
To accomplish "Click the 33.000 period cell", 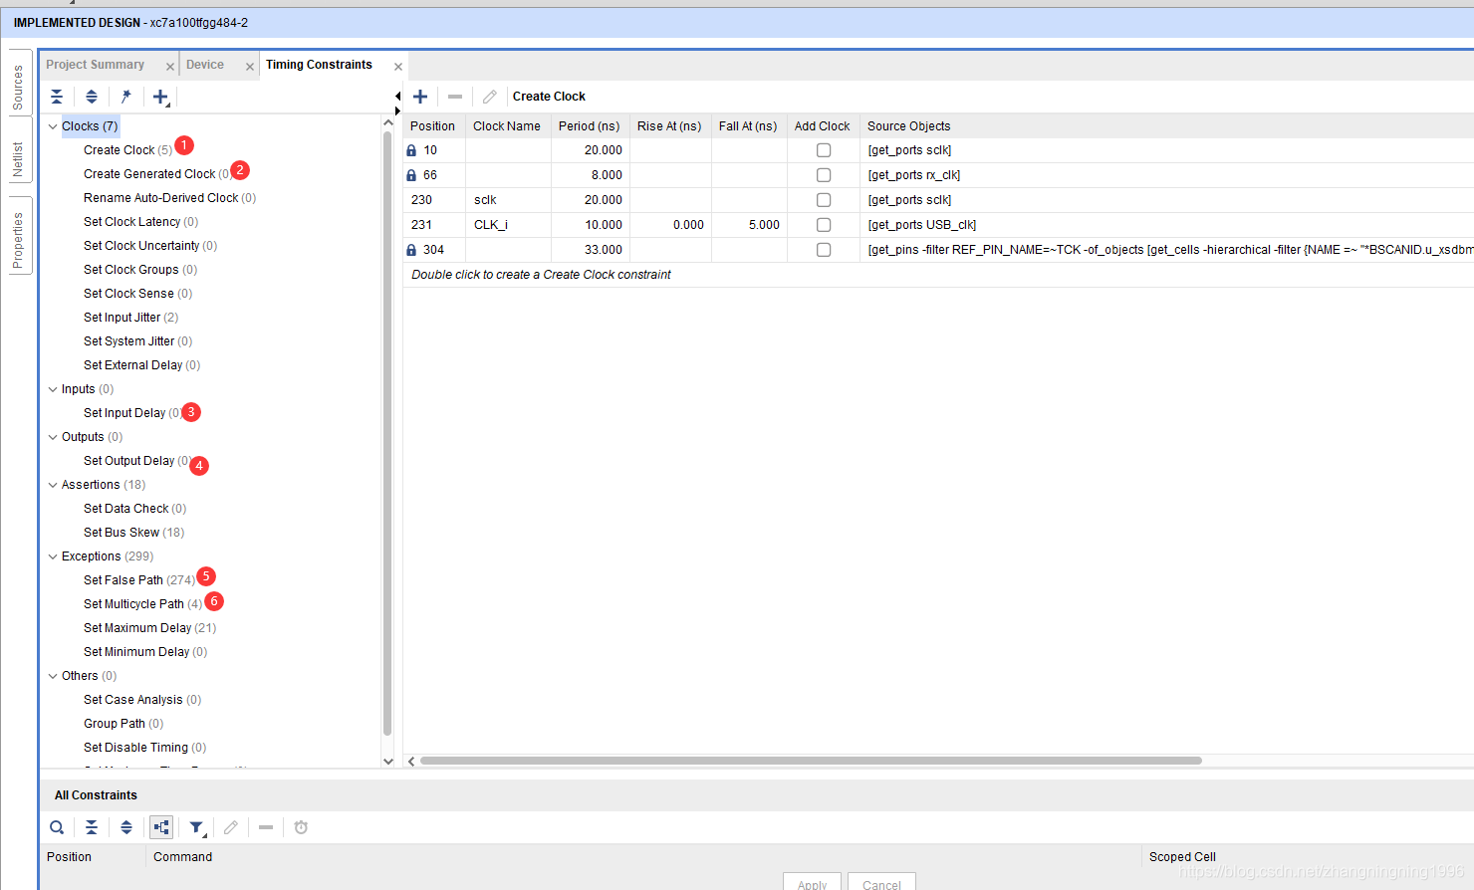I will (x=591, y=250).
